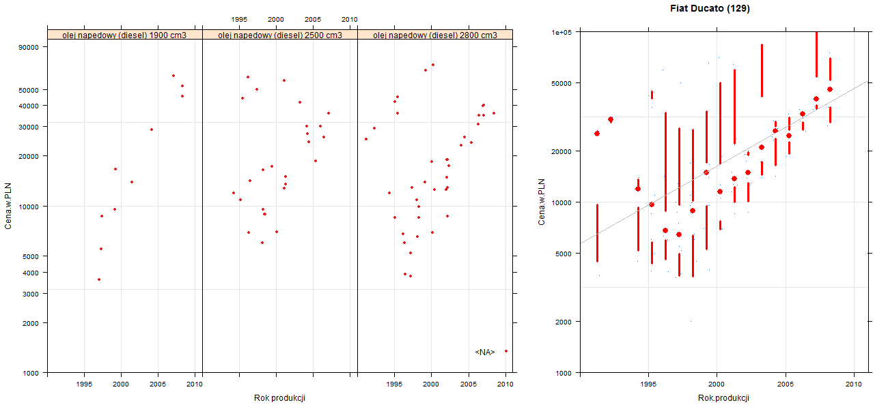
Task: Click the "1995" year label above the 2500 cm3 panel
Action: (240, 19)
